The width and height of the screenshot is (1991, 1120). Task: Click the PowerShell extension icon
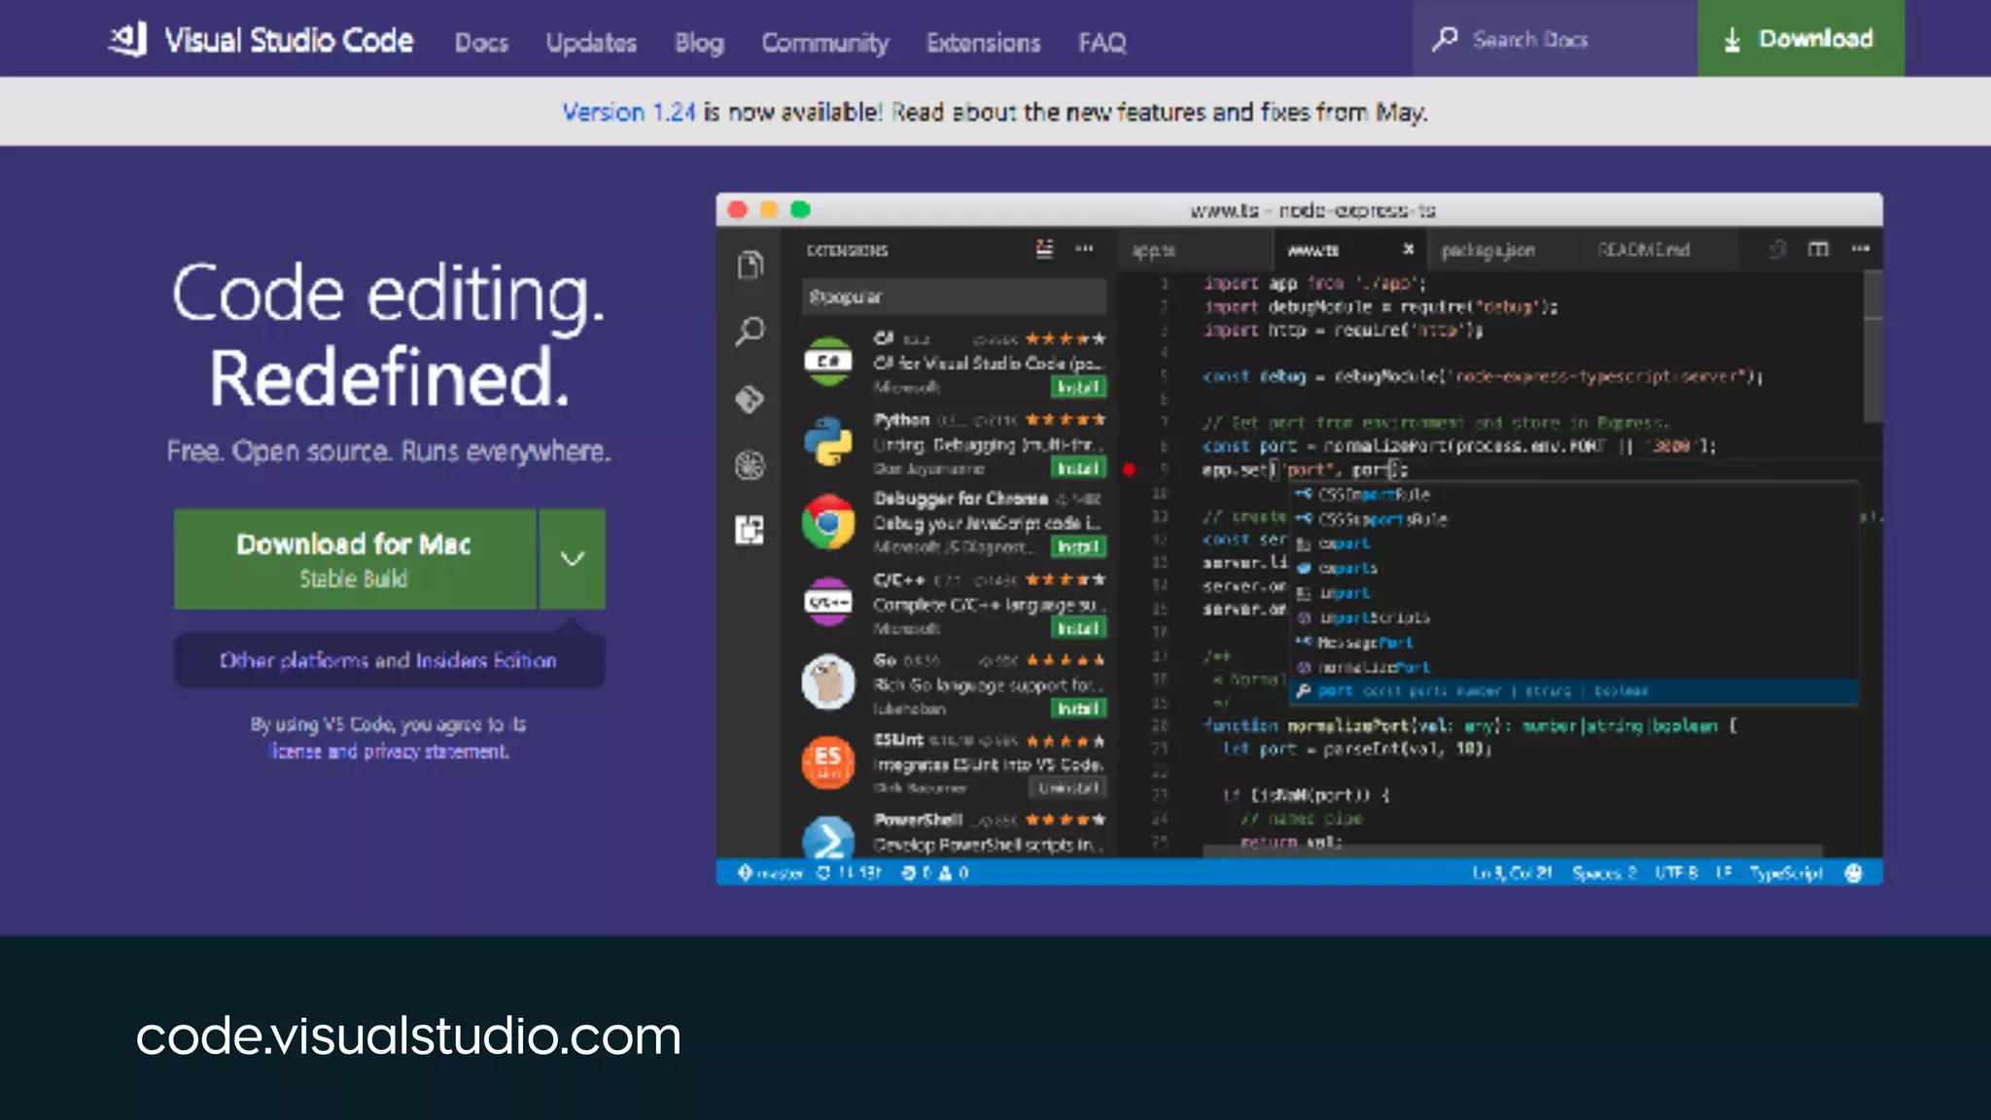click(x=828, y=837)
